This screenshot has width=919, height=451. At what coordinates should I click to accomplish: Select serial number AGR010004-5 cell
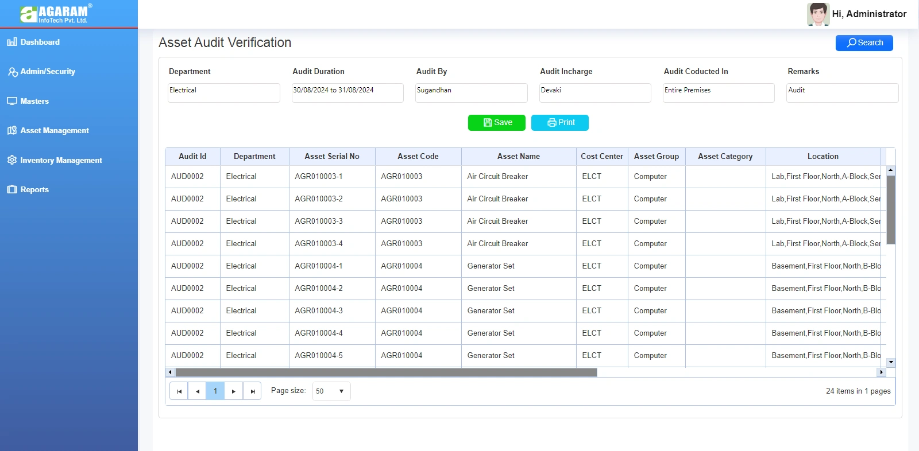332,356
